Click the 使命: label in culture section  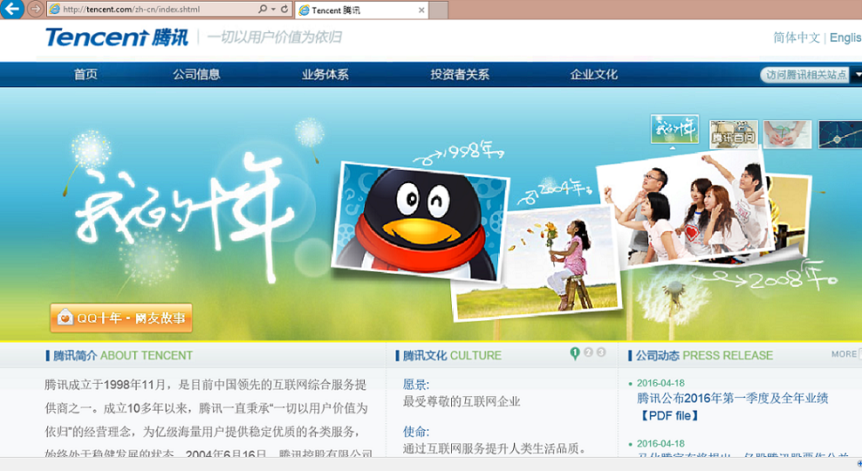tap(416, 432)
